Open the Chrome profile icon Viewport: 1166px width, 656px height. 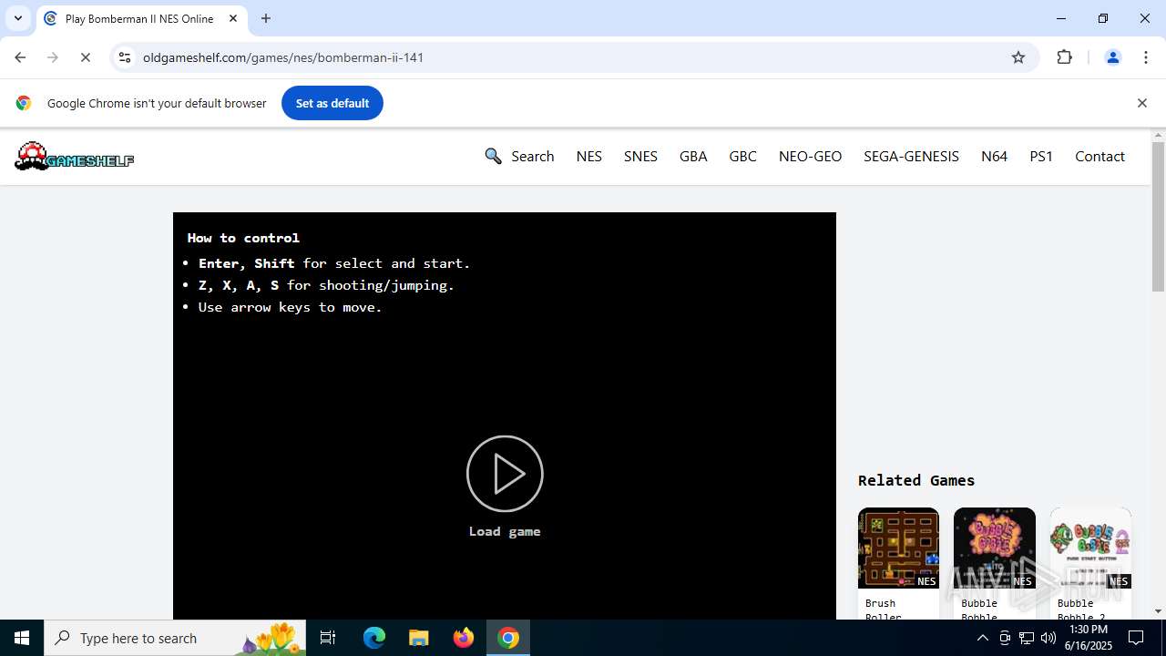[x=1112, y=57]
